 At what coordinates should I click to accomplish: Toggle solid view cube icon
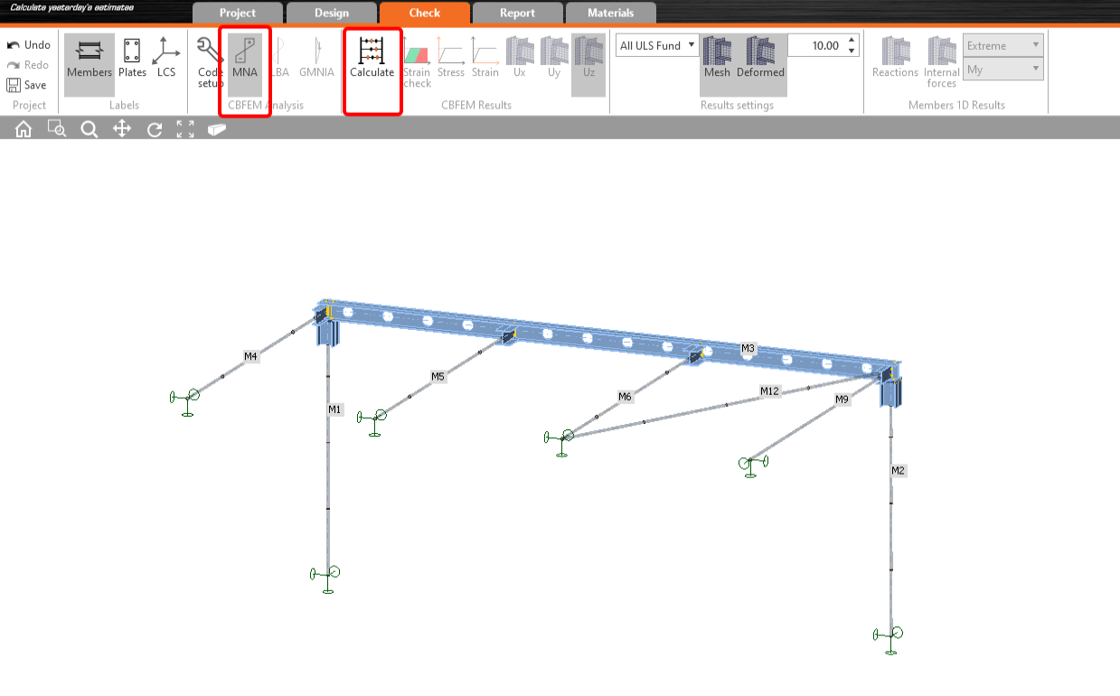(x=217, y=129)
